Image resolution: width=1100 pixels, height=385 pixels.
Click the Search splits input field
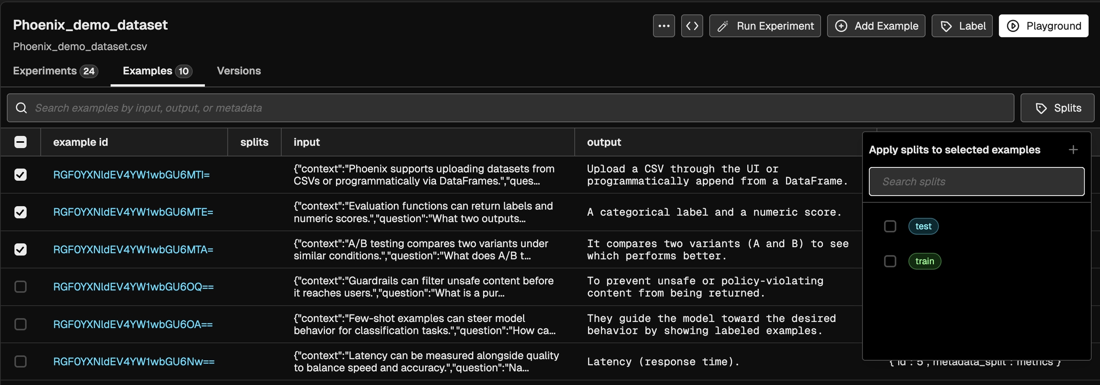tap(976, 181)
